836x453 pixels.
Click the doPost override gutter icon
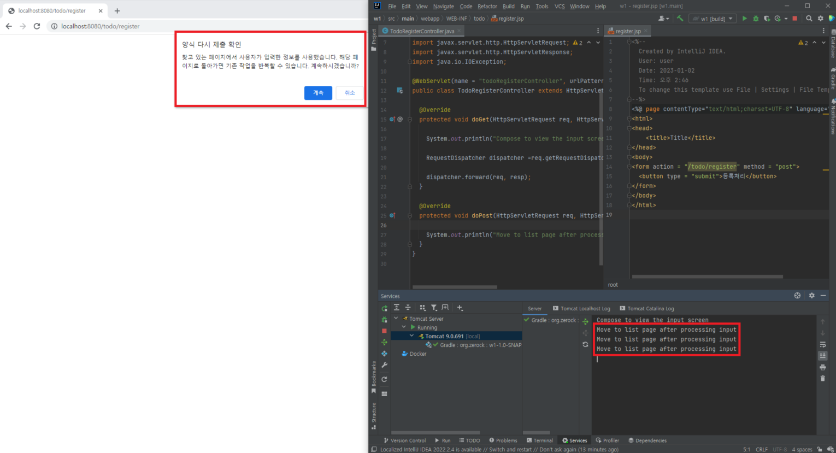pos(392,216)
